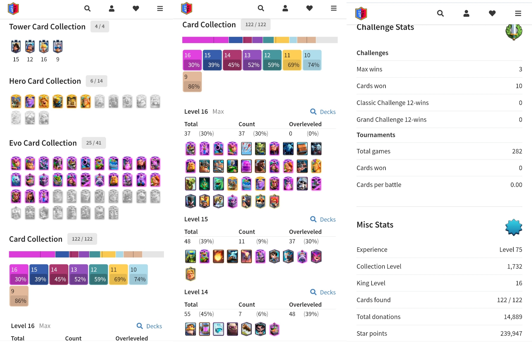Open the hamburger menu above the Level 15 card list
The image size is (532, 342).
(x=334, y=8)
